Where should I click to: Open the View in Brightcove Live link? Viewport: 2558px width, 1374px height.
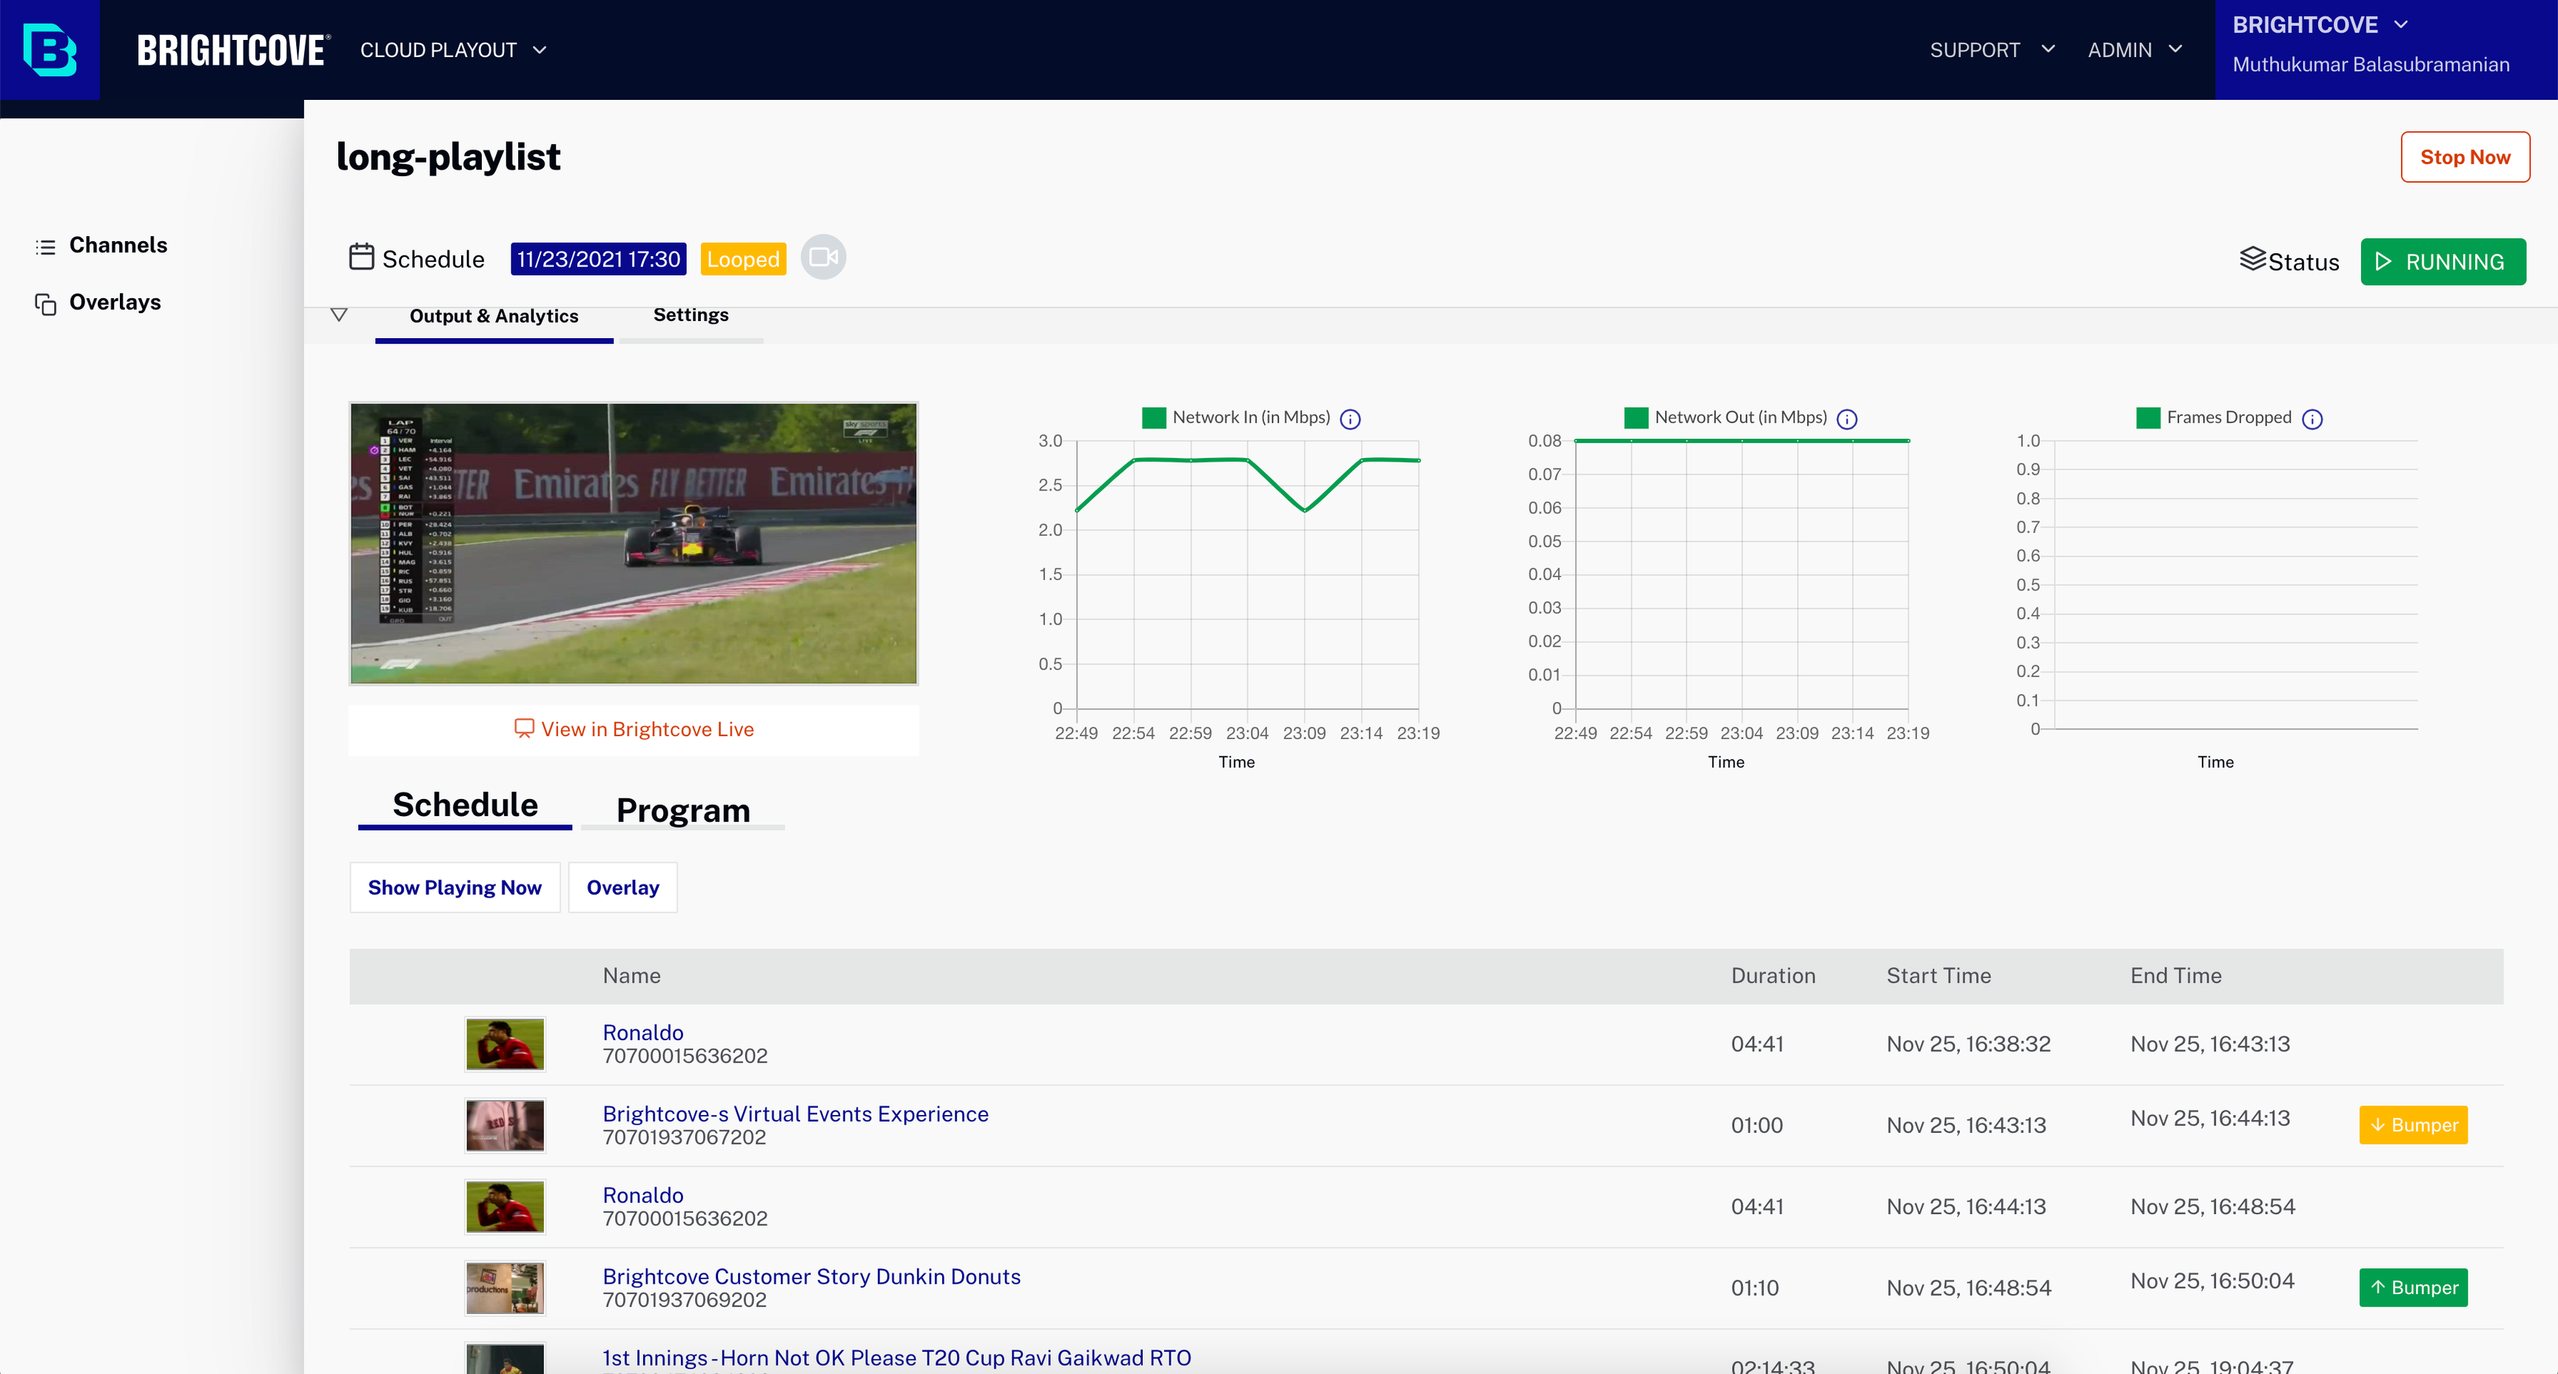click(x=634, y=730)
